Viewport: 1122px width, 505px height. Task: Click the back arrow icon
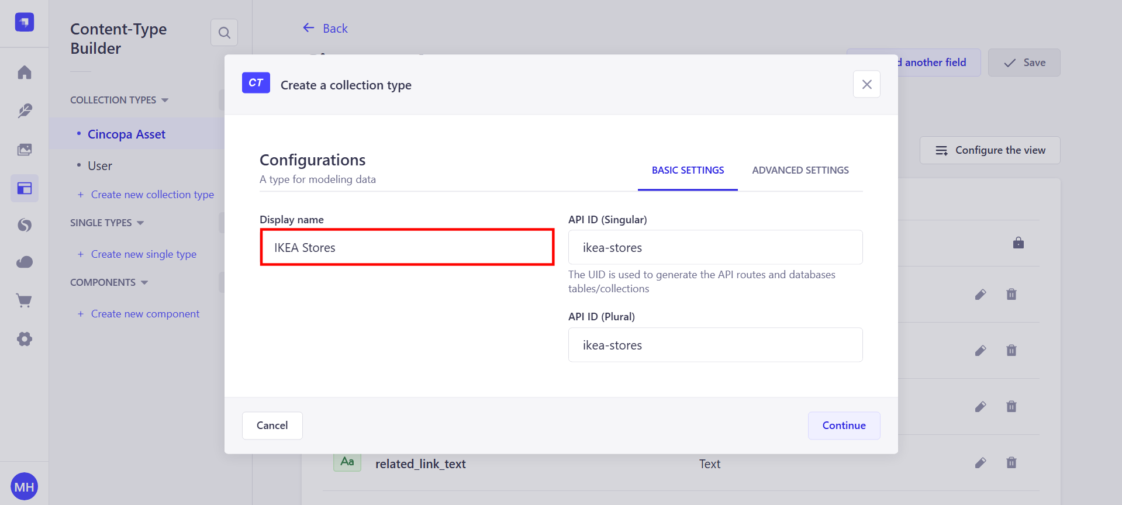point(309,27)
